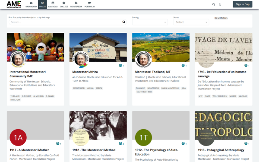The width and height of the screenshot is (259, 162).
Task: Open International Montessori Community IMC title
Action: [x=28, y=74]
